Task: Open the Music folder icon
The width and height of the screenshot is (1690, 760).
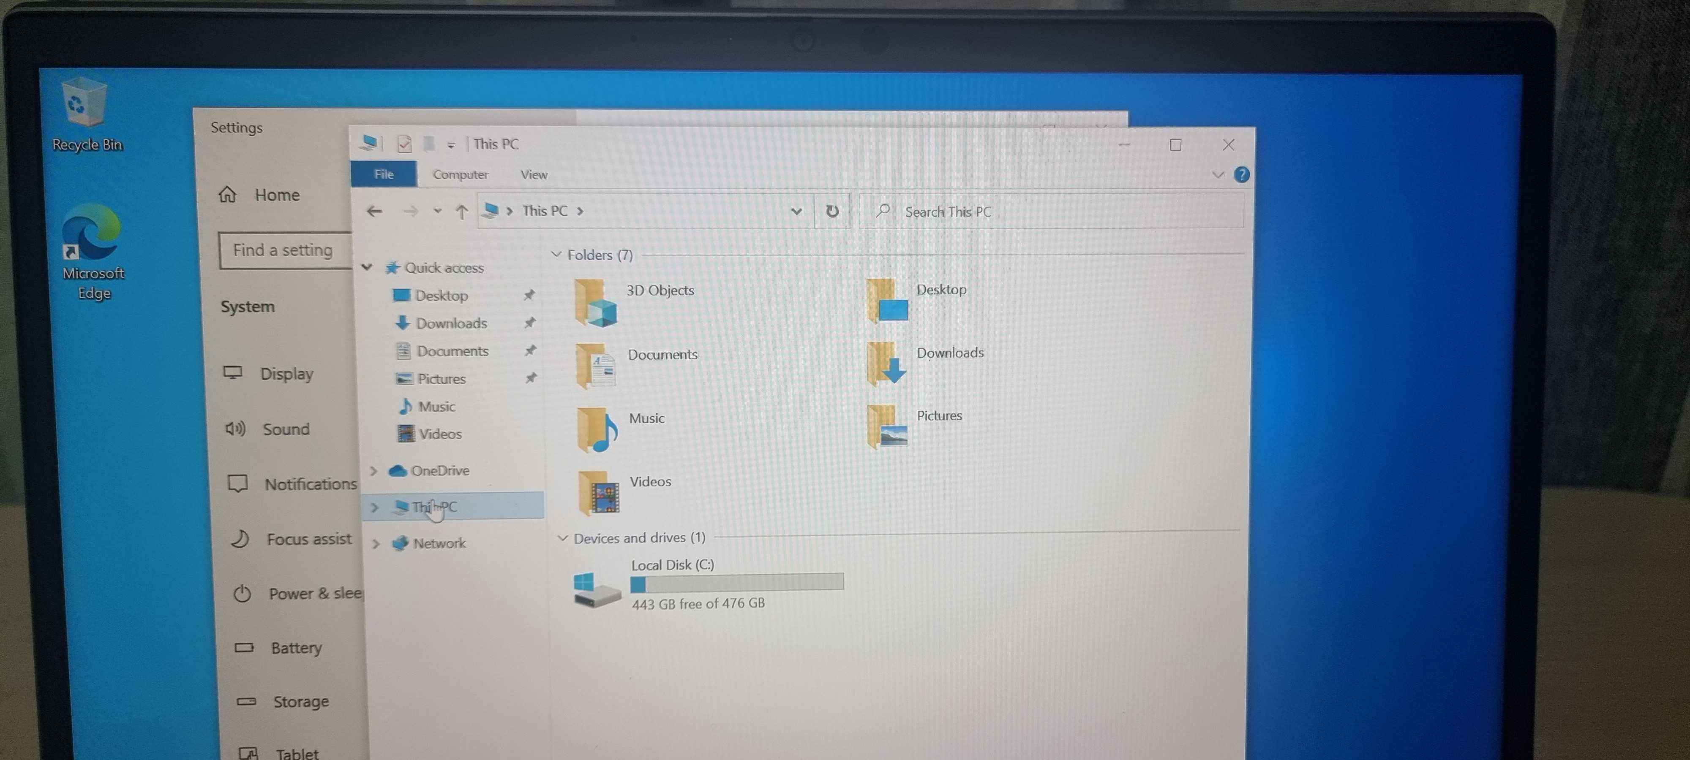Action: [597, 430]
